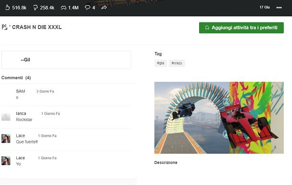Screen dimensions: 292x185
Task: Open comments via speech bubble icon
Action: pyautogui.click(x=87, y=8)
